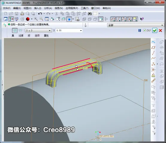The image size is (166, 143).
Task: Click the red sphere appearance color
Action: [28, 19]
